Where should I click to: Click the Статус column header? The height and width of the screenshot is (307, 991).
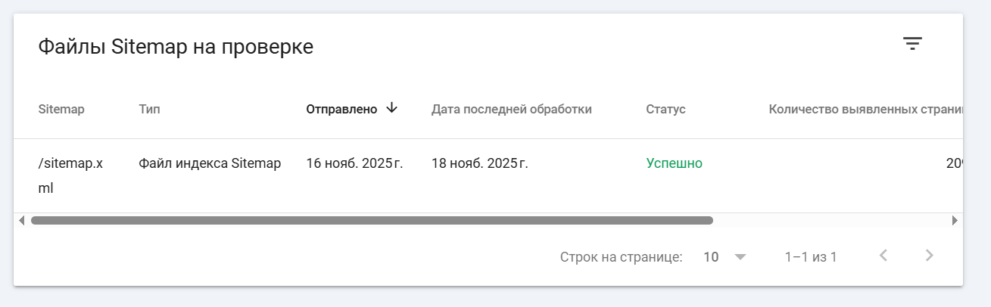point(665,109)
